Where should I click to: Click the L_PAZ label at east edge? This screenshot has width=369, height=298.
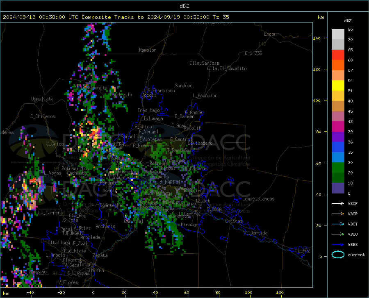click(x=304, y=251)
